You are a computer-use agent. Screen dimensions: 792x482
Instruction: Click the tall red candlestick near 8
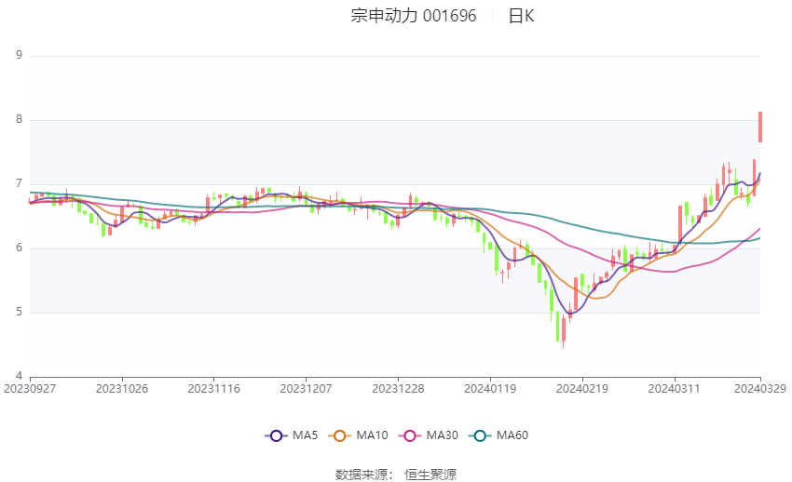coord(760,127)
